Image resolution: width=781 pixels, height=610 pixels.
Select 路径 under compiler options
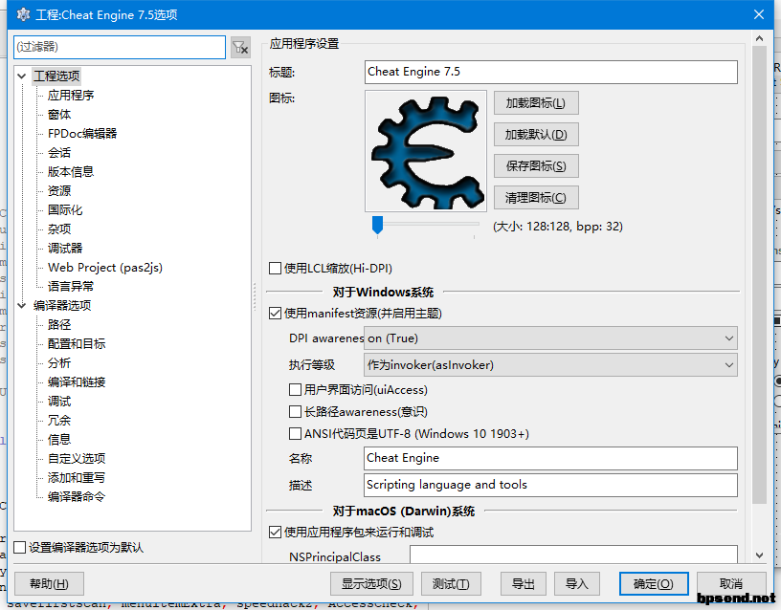pos(59,325)
